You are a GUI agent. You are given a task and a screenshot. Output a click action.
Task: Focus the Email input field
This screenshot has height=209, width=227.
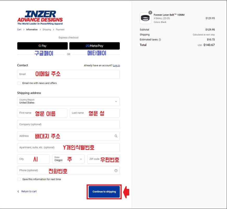coord(68,74)
